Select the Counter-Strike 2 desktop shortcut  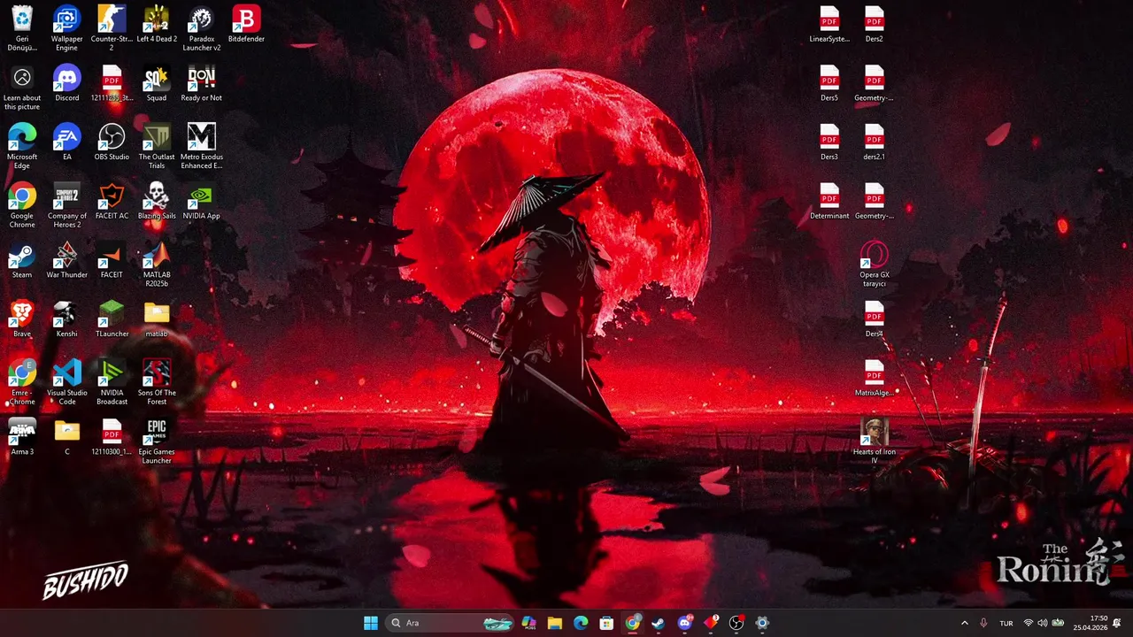[x=112, y=28]
